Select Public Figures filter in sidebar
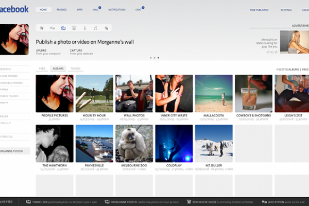309x206 pixels. click(9, 96)
